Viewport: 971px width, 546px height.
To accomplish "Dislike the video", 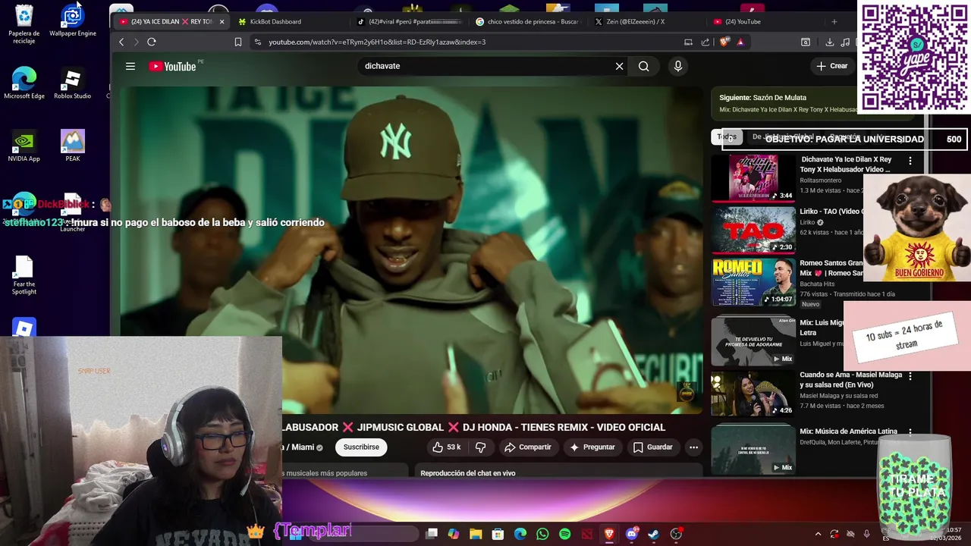I will tap(480, 447).
